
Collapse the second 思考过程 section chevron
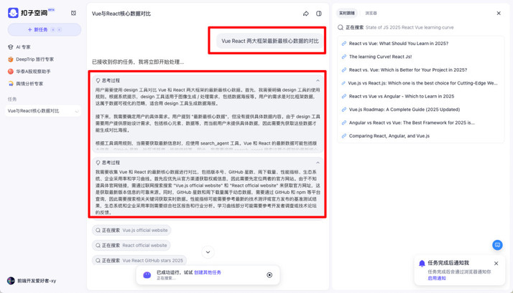[x=318, y=163]
